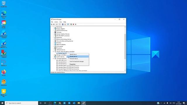Click the Device Manager taskbar icon
The height and width of the screenshot is (105, 187).
click(x=84, y=103)
